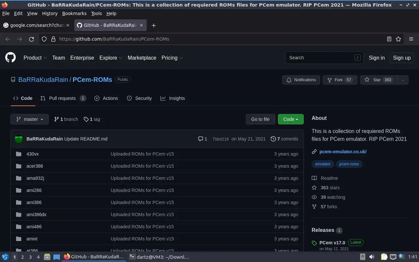Click the Notifications bell button

coord(301,80)
